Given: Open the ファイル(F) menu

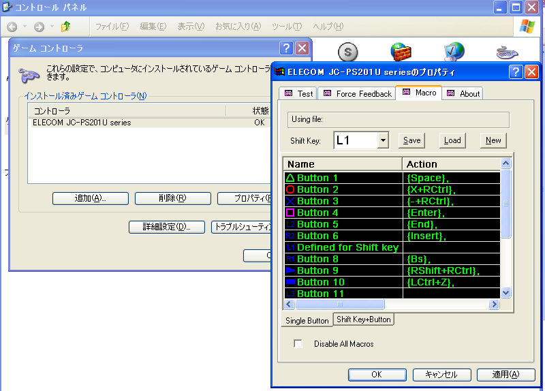Looking at the screenshot, I should tap(112, 27).
